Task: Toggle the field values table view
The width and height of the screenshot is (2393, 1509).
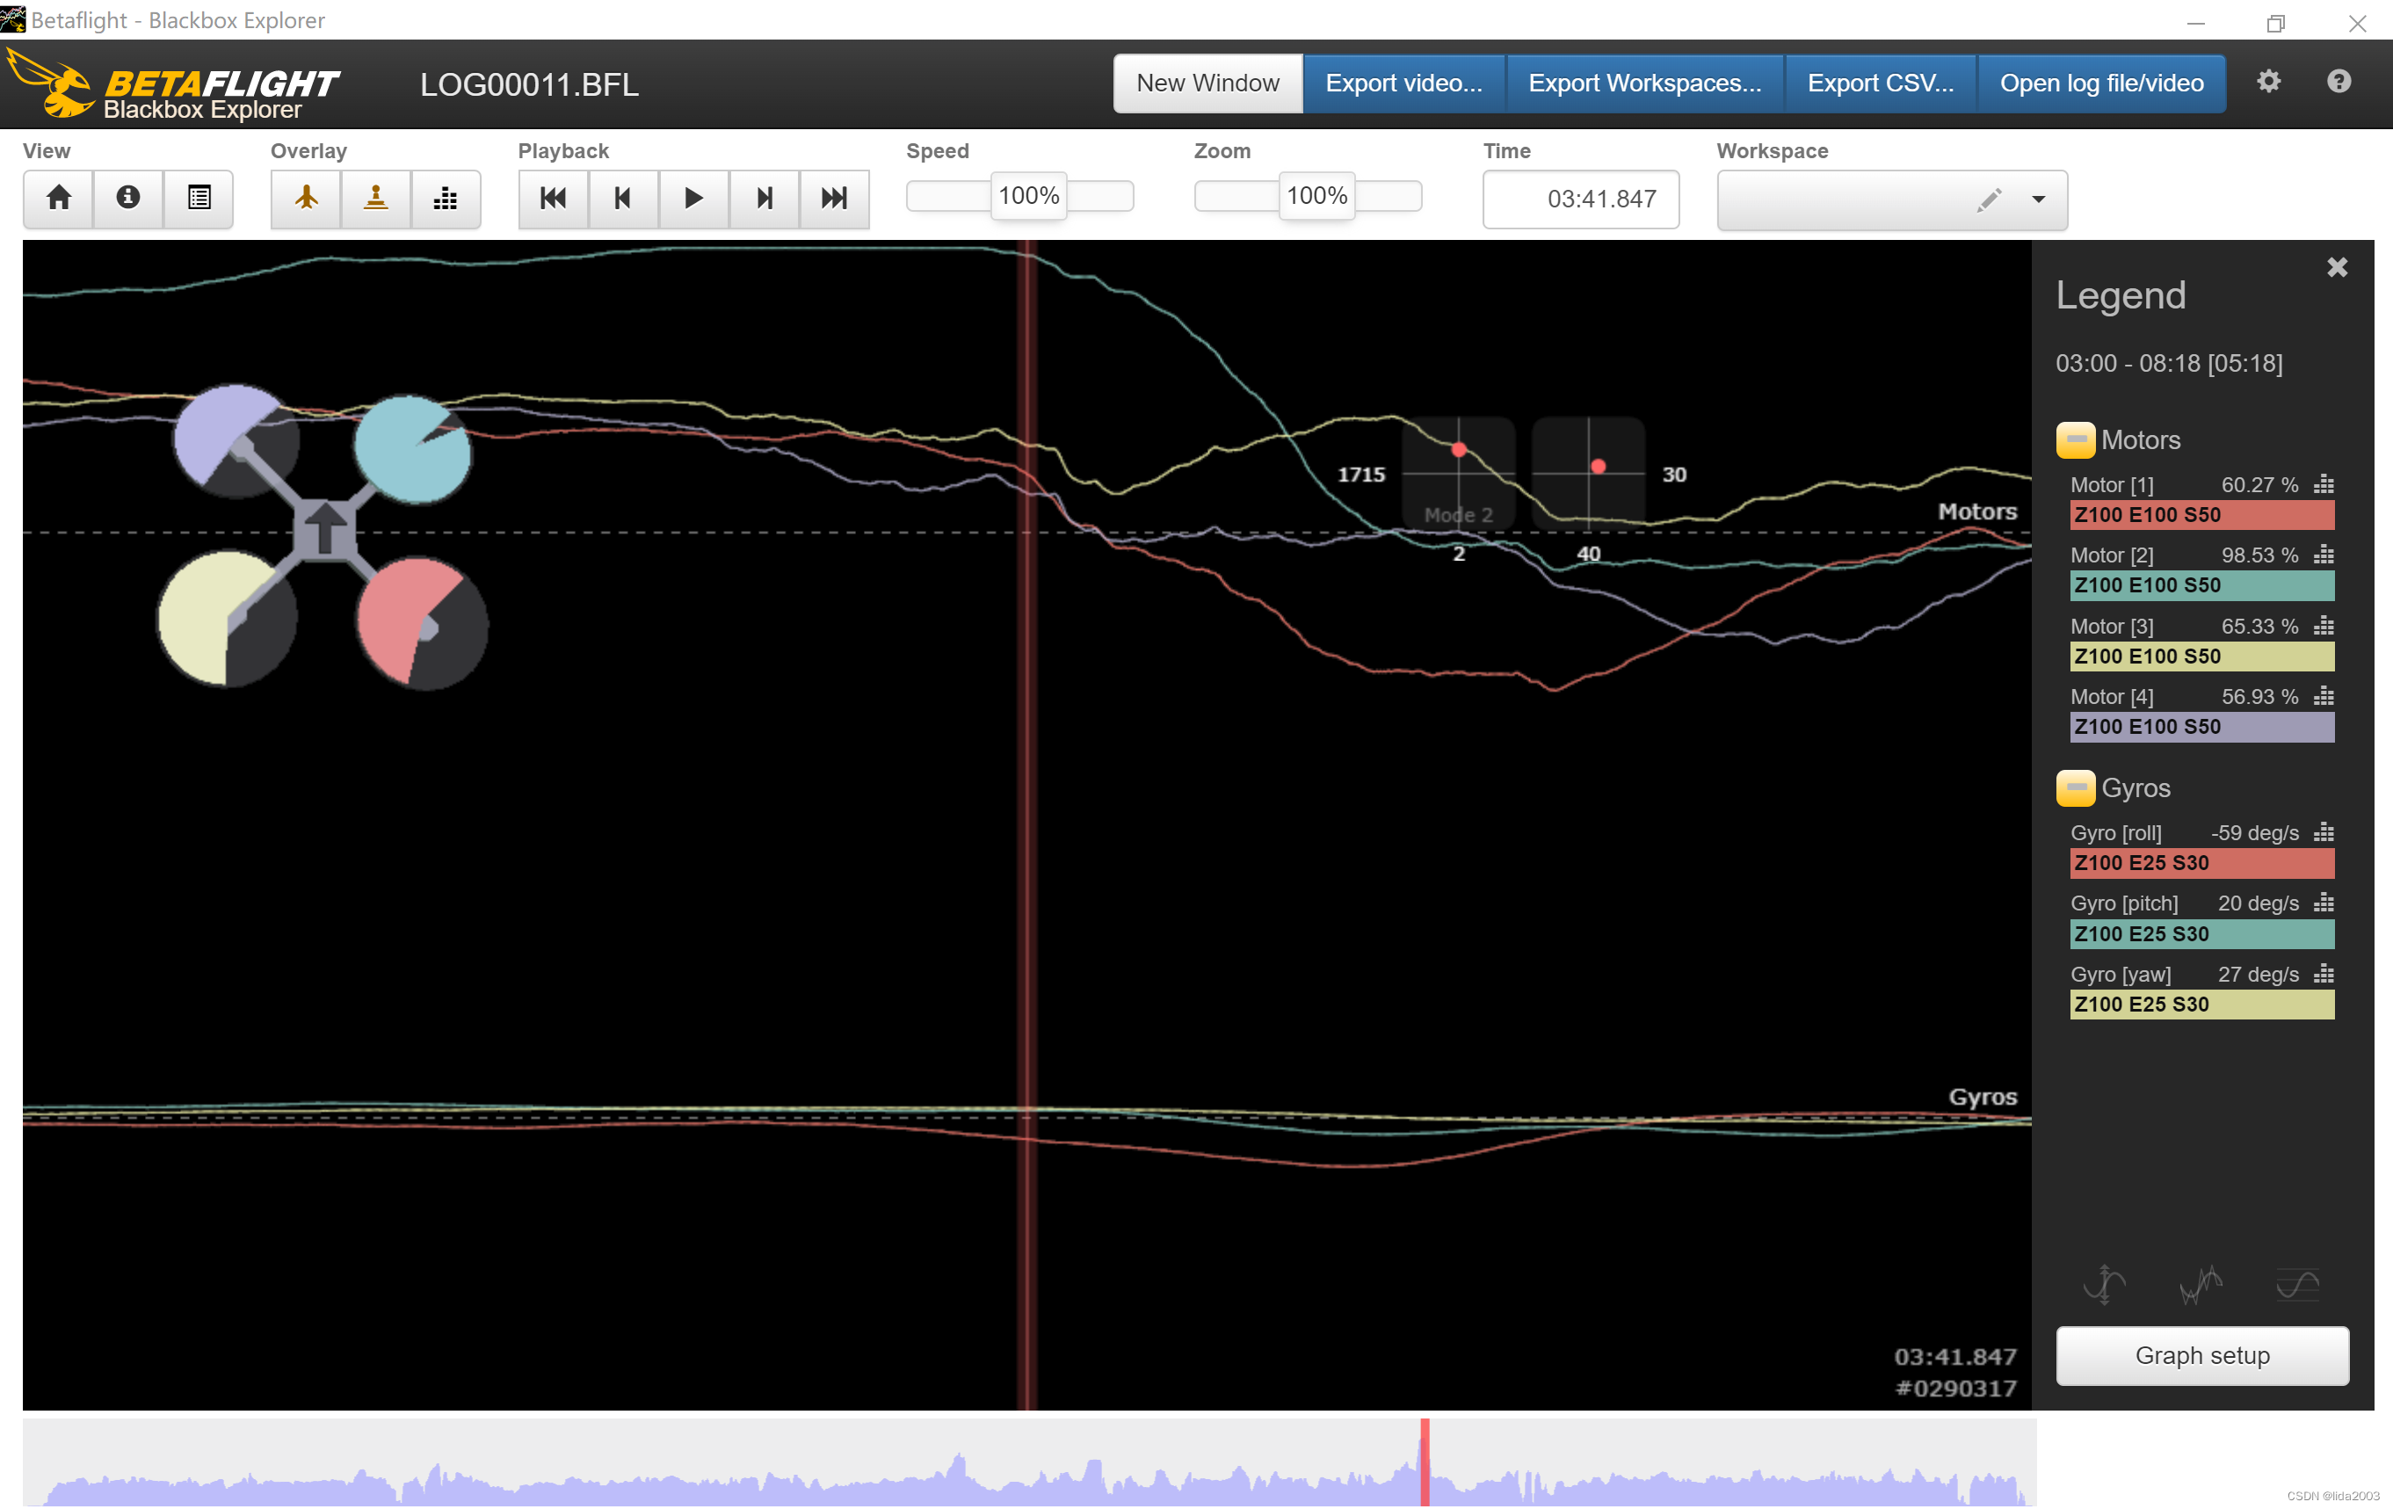Action: click(x=199, y=198)
